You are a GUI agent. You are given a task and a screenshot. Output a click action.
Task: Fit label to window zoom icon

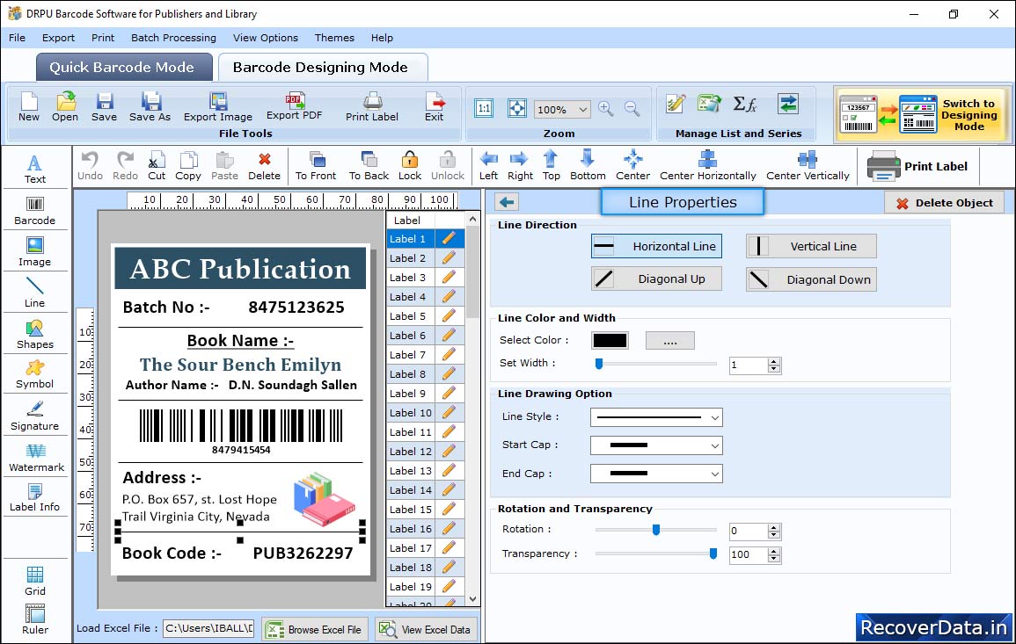(517, 108)
